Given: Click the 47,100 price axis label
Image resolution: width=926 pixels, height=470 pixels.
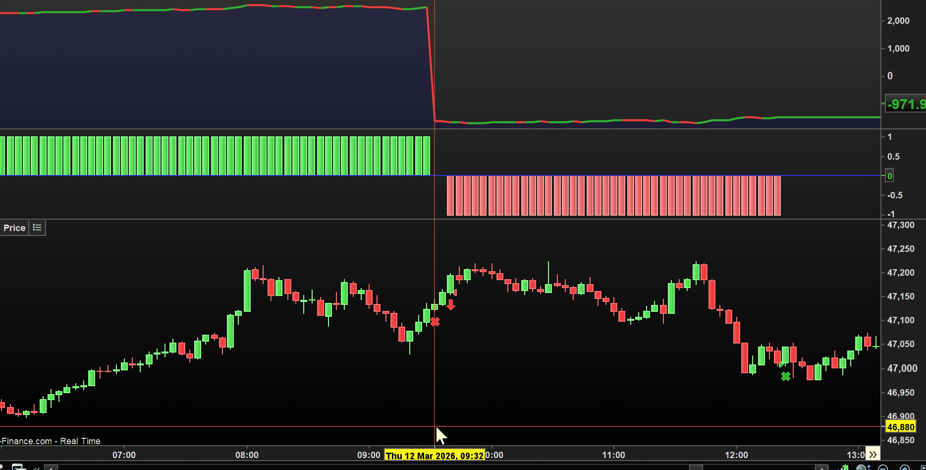Looking at the screenshot, I should coord(901,320).
